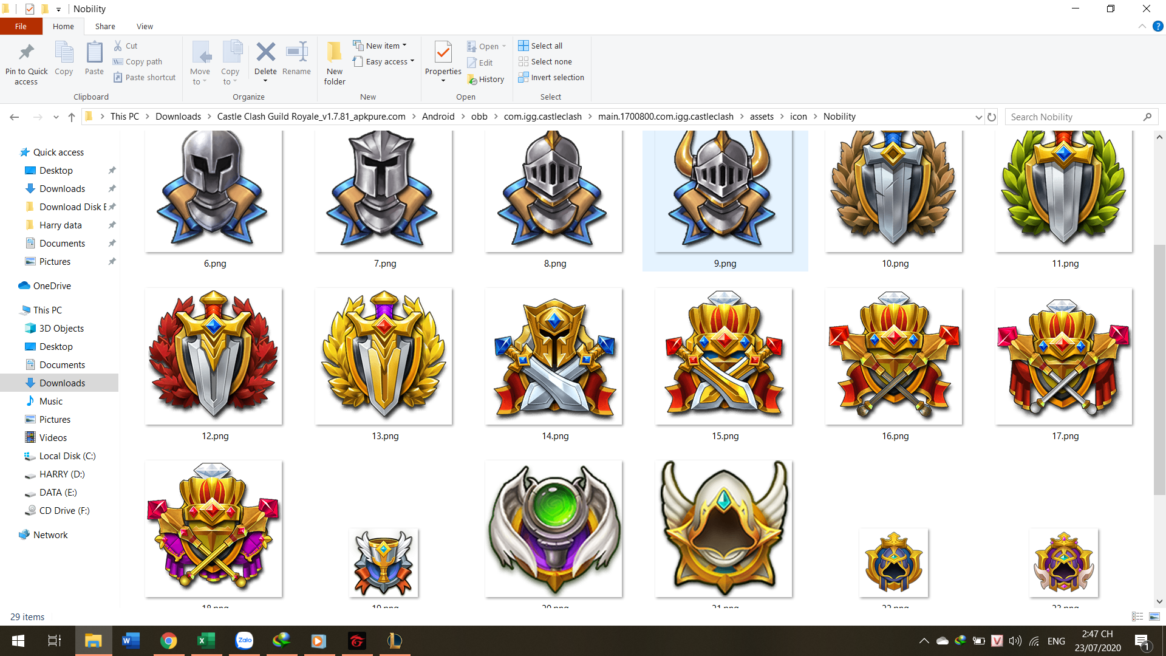
Task: Switch to details view in status bar
Action: click(1137, 617)
